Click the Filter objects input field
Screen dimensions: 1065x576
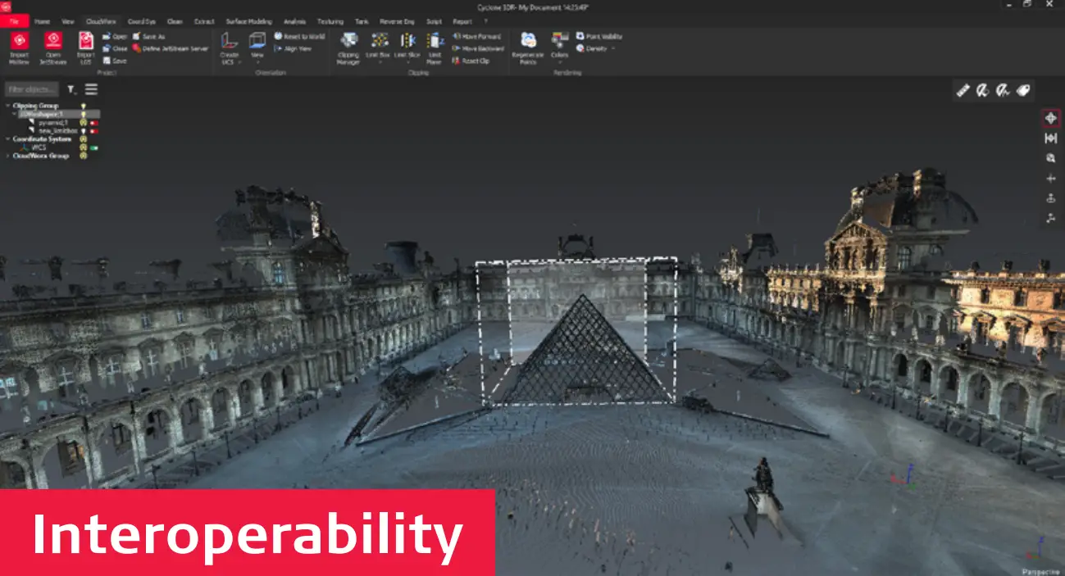31,88
